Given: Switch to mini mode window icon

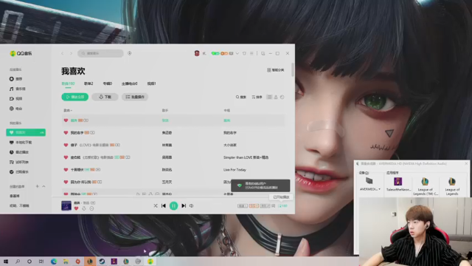Looking at the screenshot, I should (x=263, y=53).
